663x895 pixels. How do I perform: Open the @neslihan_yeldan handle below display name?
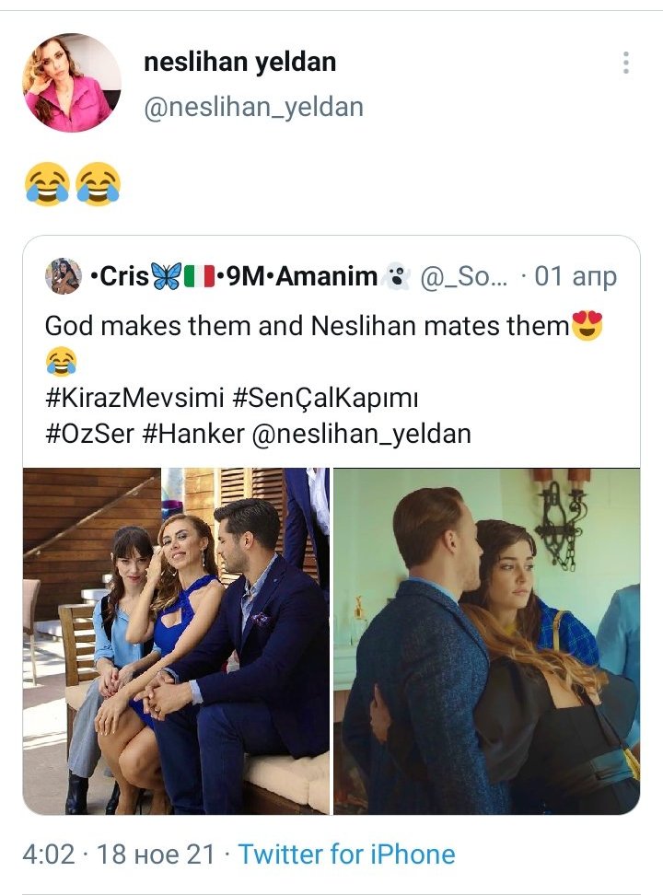(x=253, y=107)
